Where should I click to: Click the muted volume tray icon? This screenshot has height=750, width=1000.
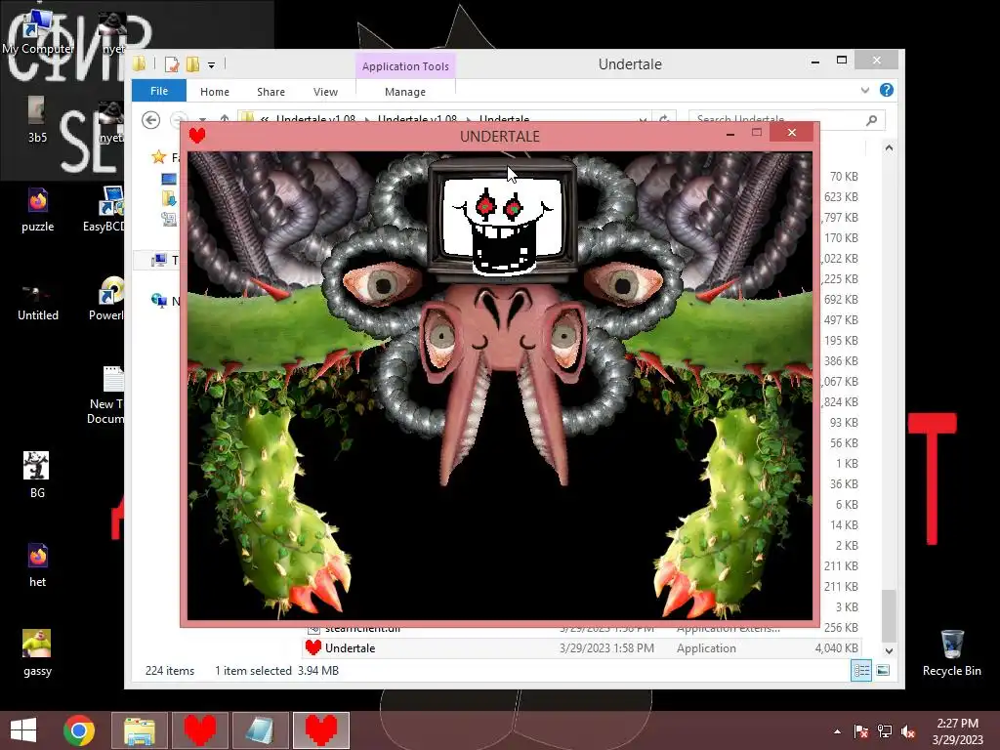[908, 731]
